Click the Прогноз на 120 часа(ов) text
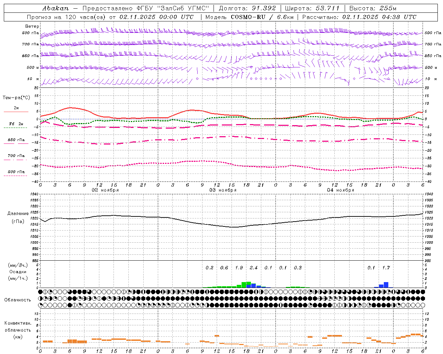The height and width of the screenshot is (354, 443). point(66,17)
